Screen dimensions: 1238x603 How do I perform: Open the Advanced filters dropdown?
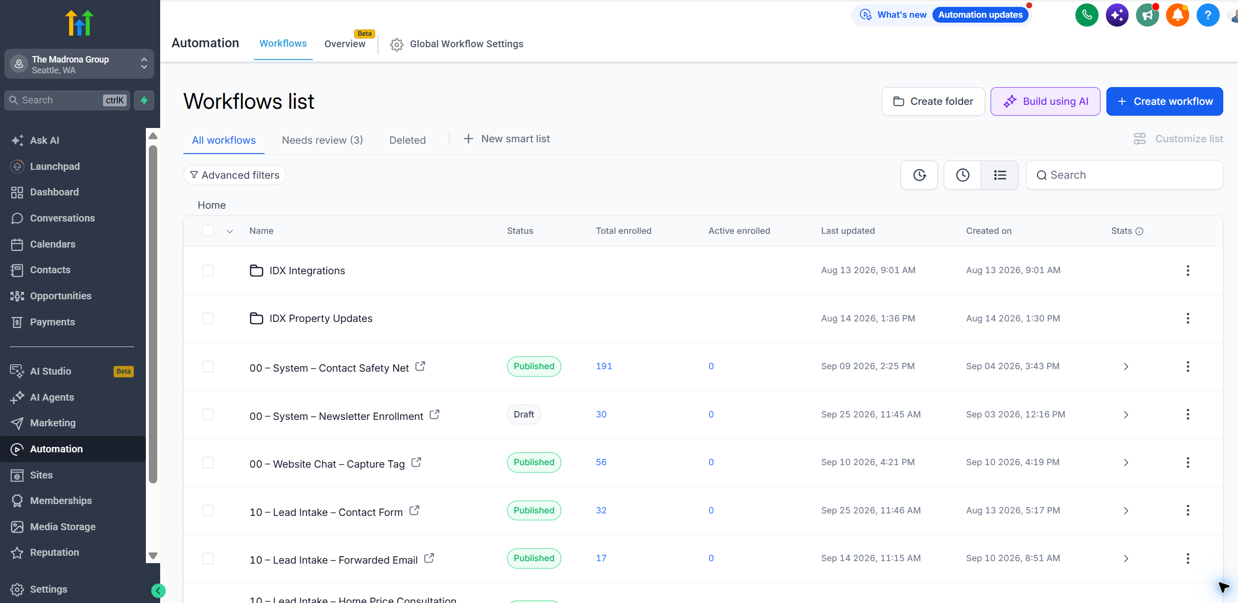coord(235,175)
